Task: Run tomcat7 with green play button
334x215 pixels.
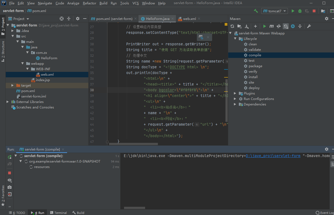Action: [x=293, y=11]
